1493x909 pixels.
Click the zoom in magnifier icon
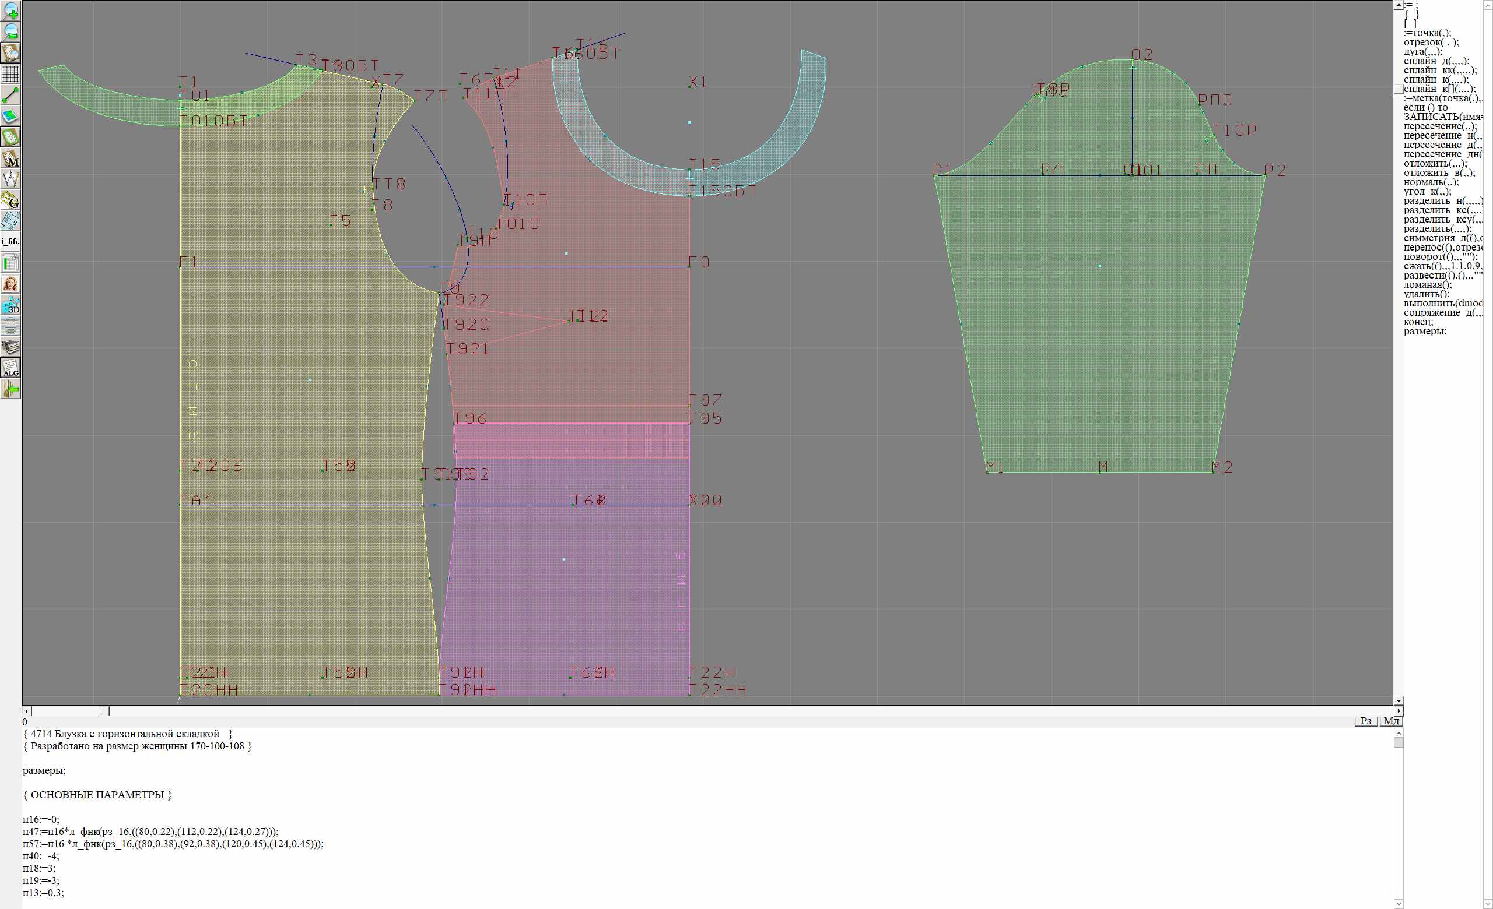[11, 11]
